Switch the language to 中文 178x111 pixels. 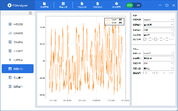[130, 5]
